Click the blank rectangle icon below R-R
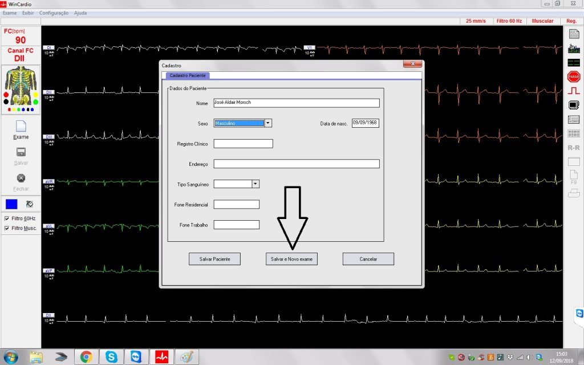Viewport: 584px width, 365px height. [574, 161]
